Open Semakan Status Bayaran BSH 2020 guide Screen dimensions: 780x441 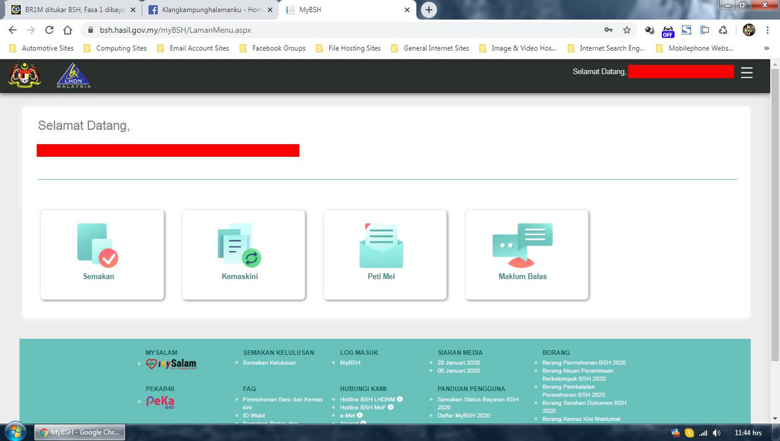pyautogui.click(x=478, y=403)
